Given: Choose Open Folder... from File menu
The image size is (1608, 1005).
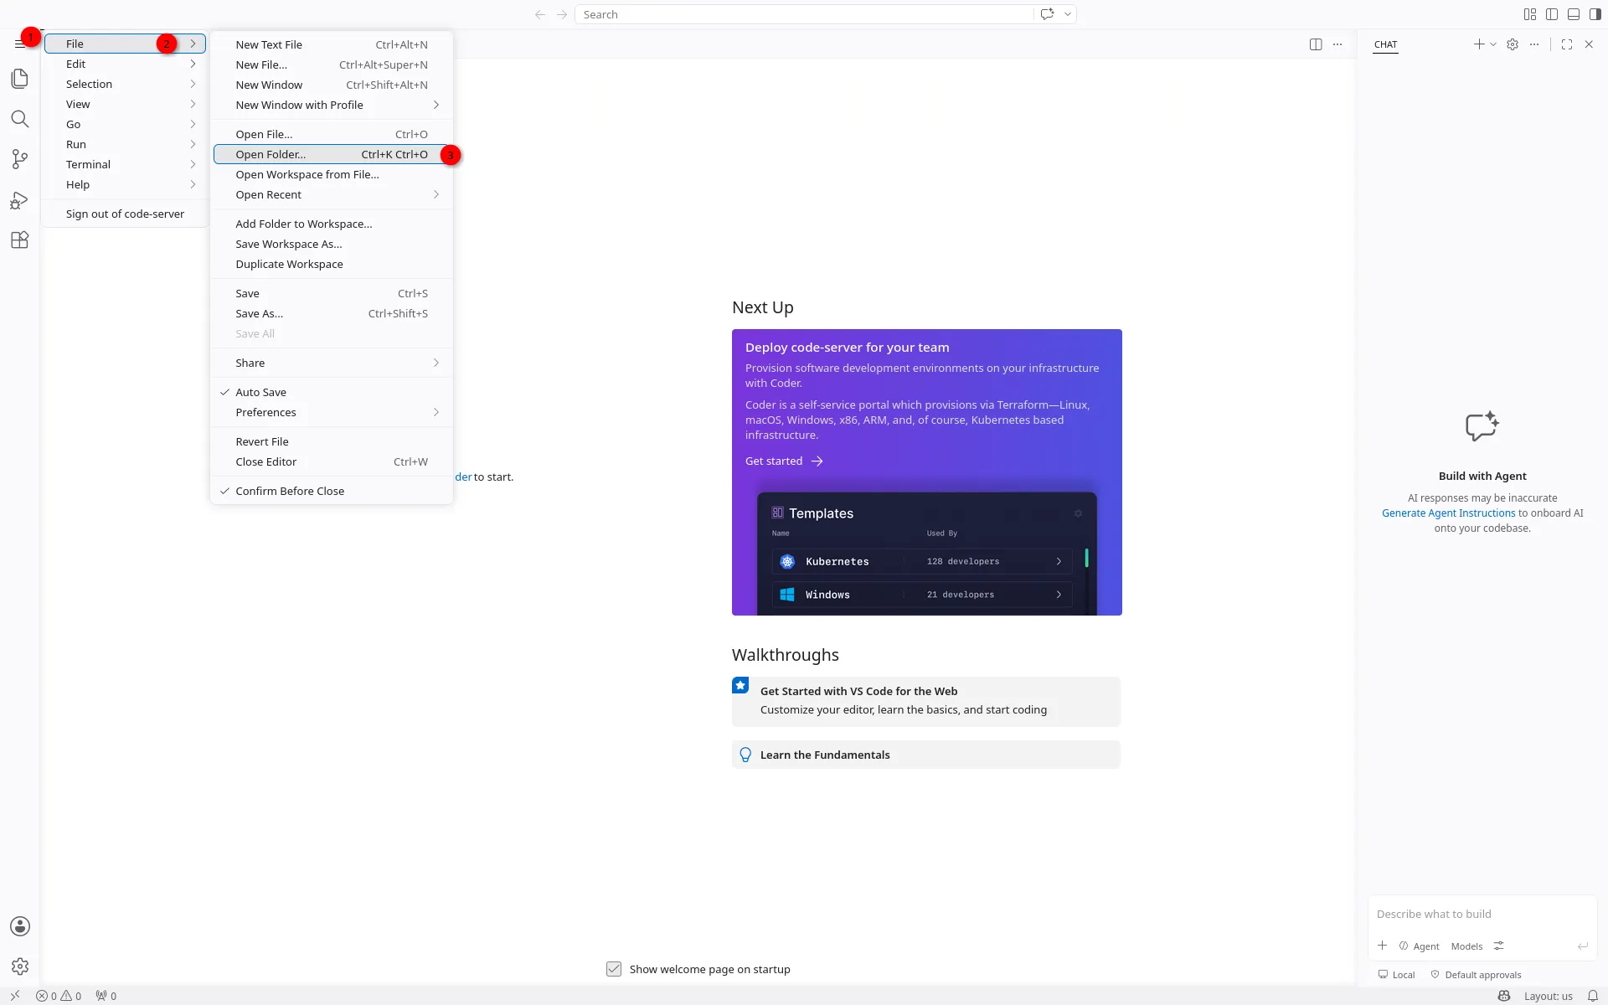Looking at the screenshot, I should coord(332,154).
